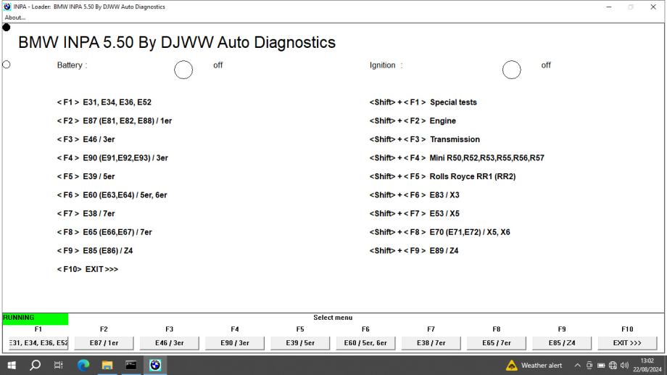Select the E39 / 5er button
Image resolution: width=667 pixels, height=375 pixels.
[x=300, y=342]
